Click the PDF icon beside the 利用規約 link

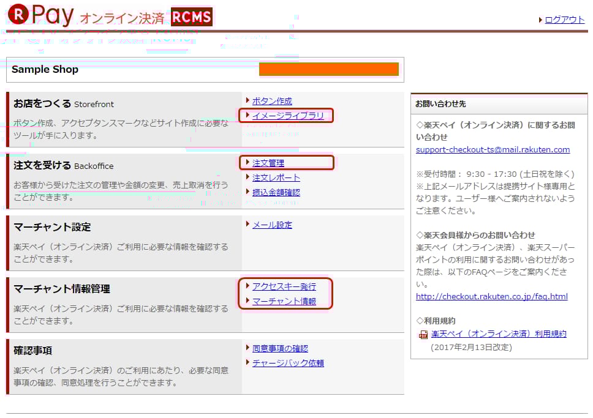click(423, 335)
